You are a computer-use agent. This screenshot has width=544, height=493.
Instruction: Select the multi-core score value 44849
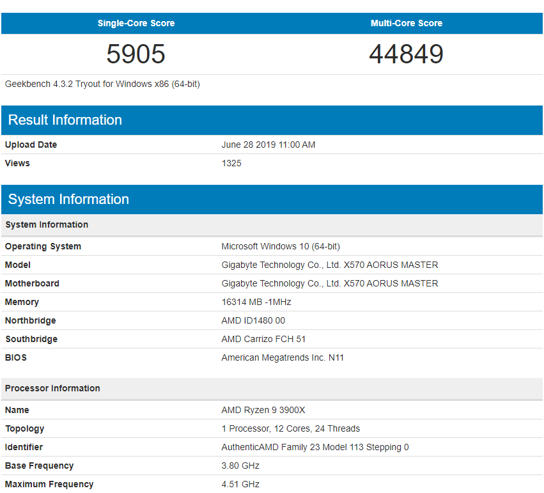(x=407, y=54)
